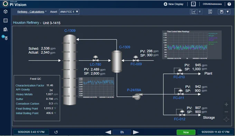
Task: Select the FC-010 control valve symbol
Action: tap(180, 72)
